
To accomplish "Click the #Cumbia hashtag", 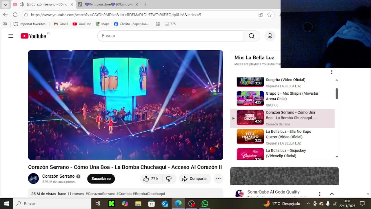I will point(124,194).
